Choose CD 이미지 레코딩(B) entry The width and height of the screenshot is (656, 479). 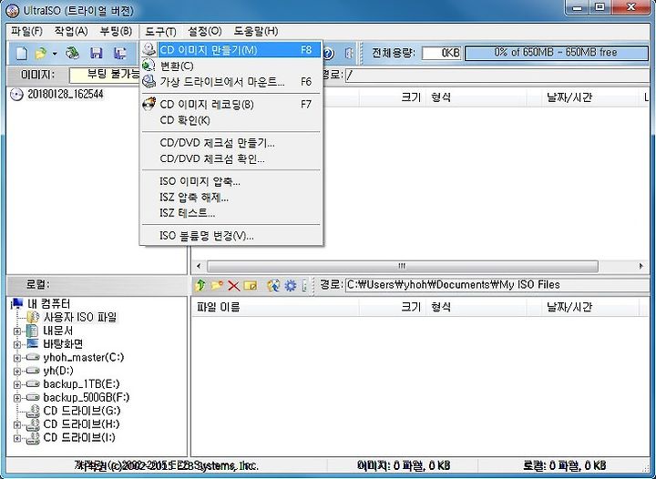(x=231, y=104)
